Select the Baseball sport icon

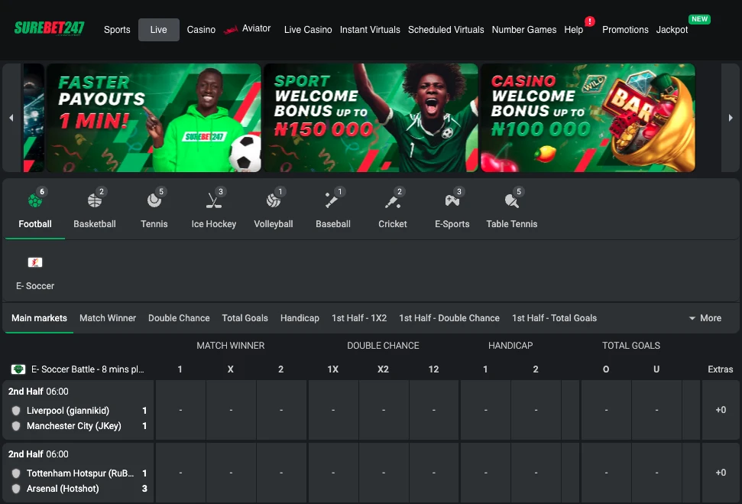point(332,201)
